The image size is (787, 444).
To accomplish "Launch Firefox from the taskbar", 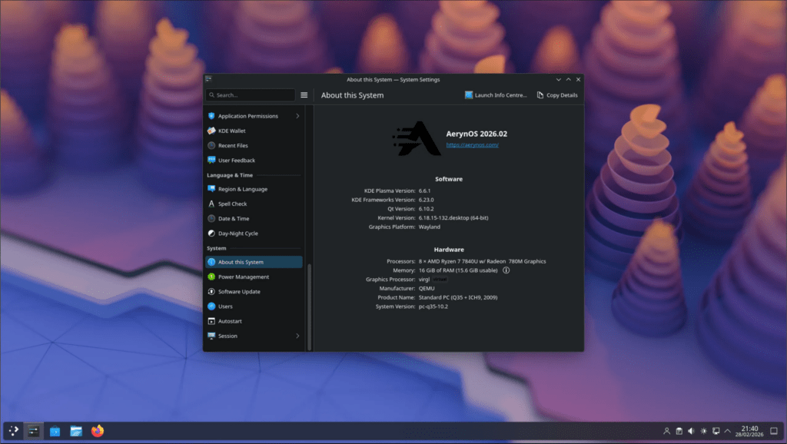I will (x=96, y=431).
